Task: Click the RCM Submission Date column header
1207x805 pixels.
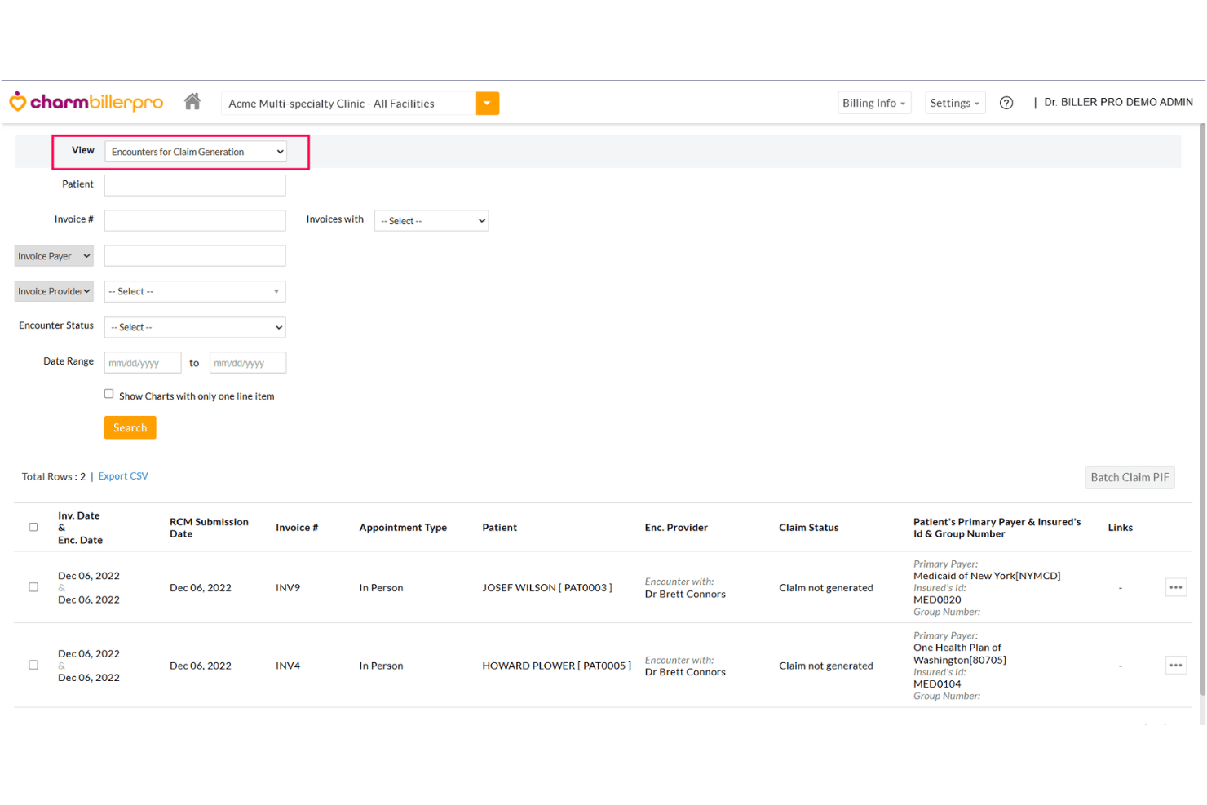Action: (209, 528)
